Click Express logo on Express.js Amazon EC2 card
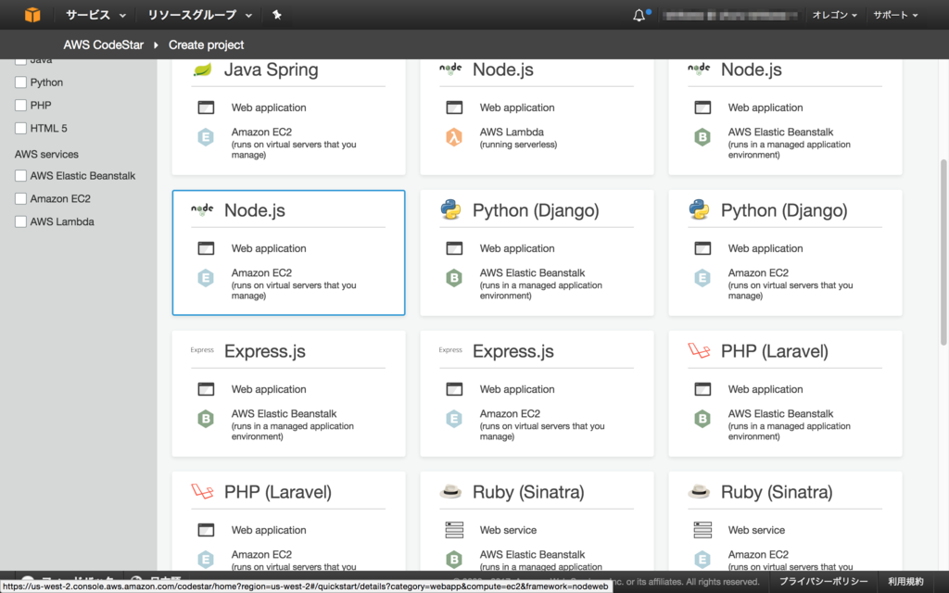Screen dimensions: 949x593 [450, 349]
